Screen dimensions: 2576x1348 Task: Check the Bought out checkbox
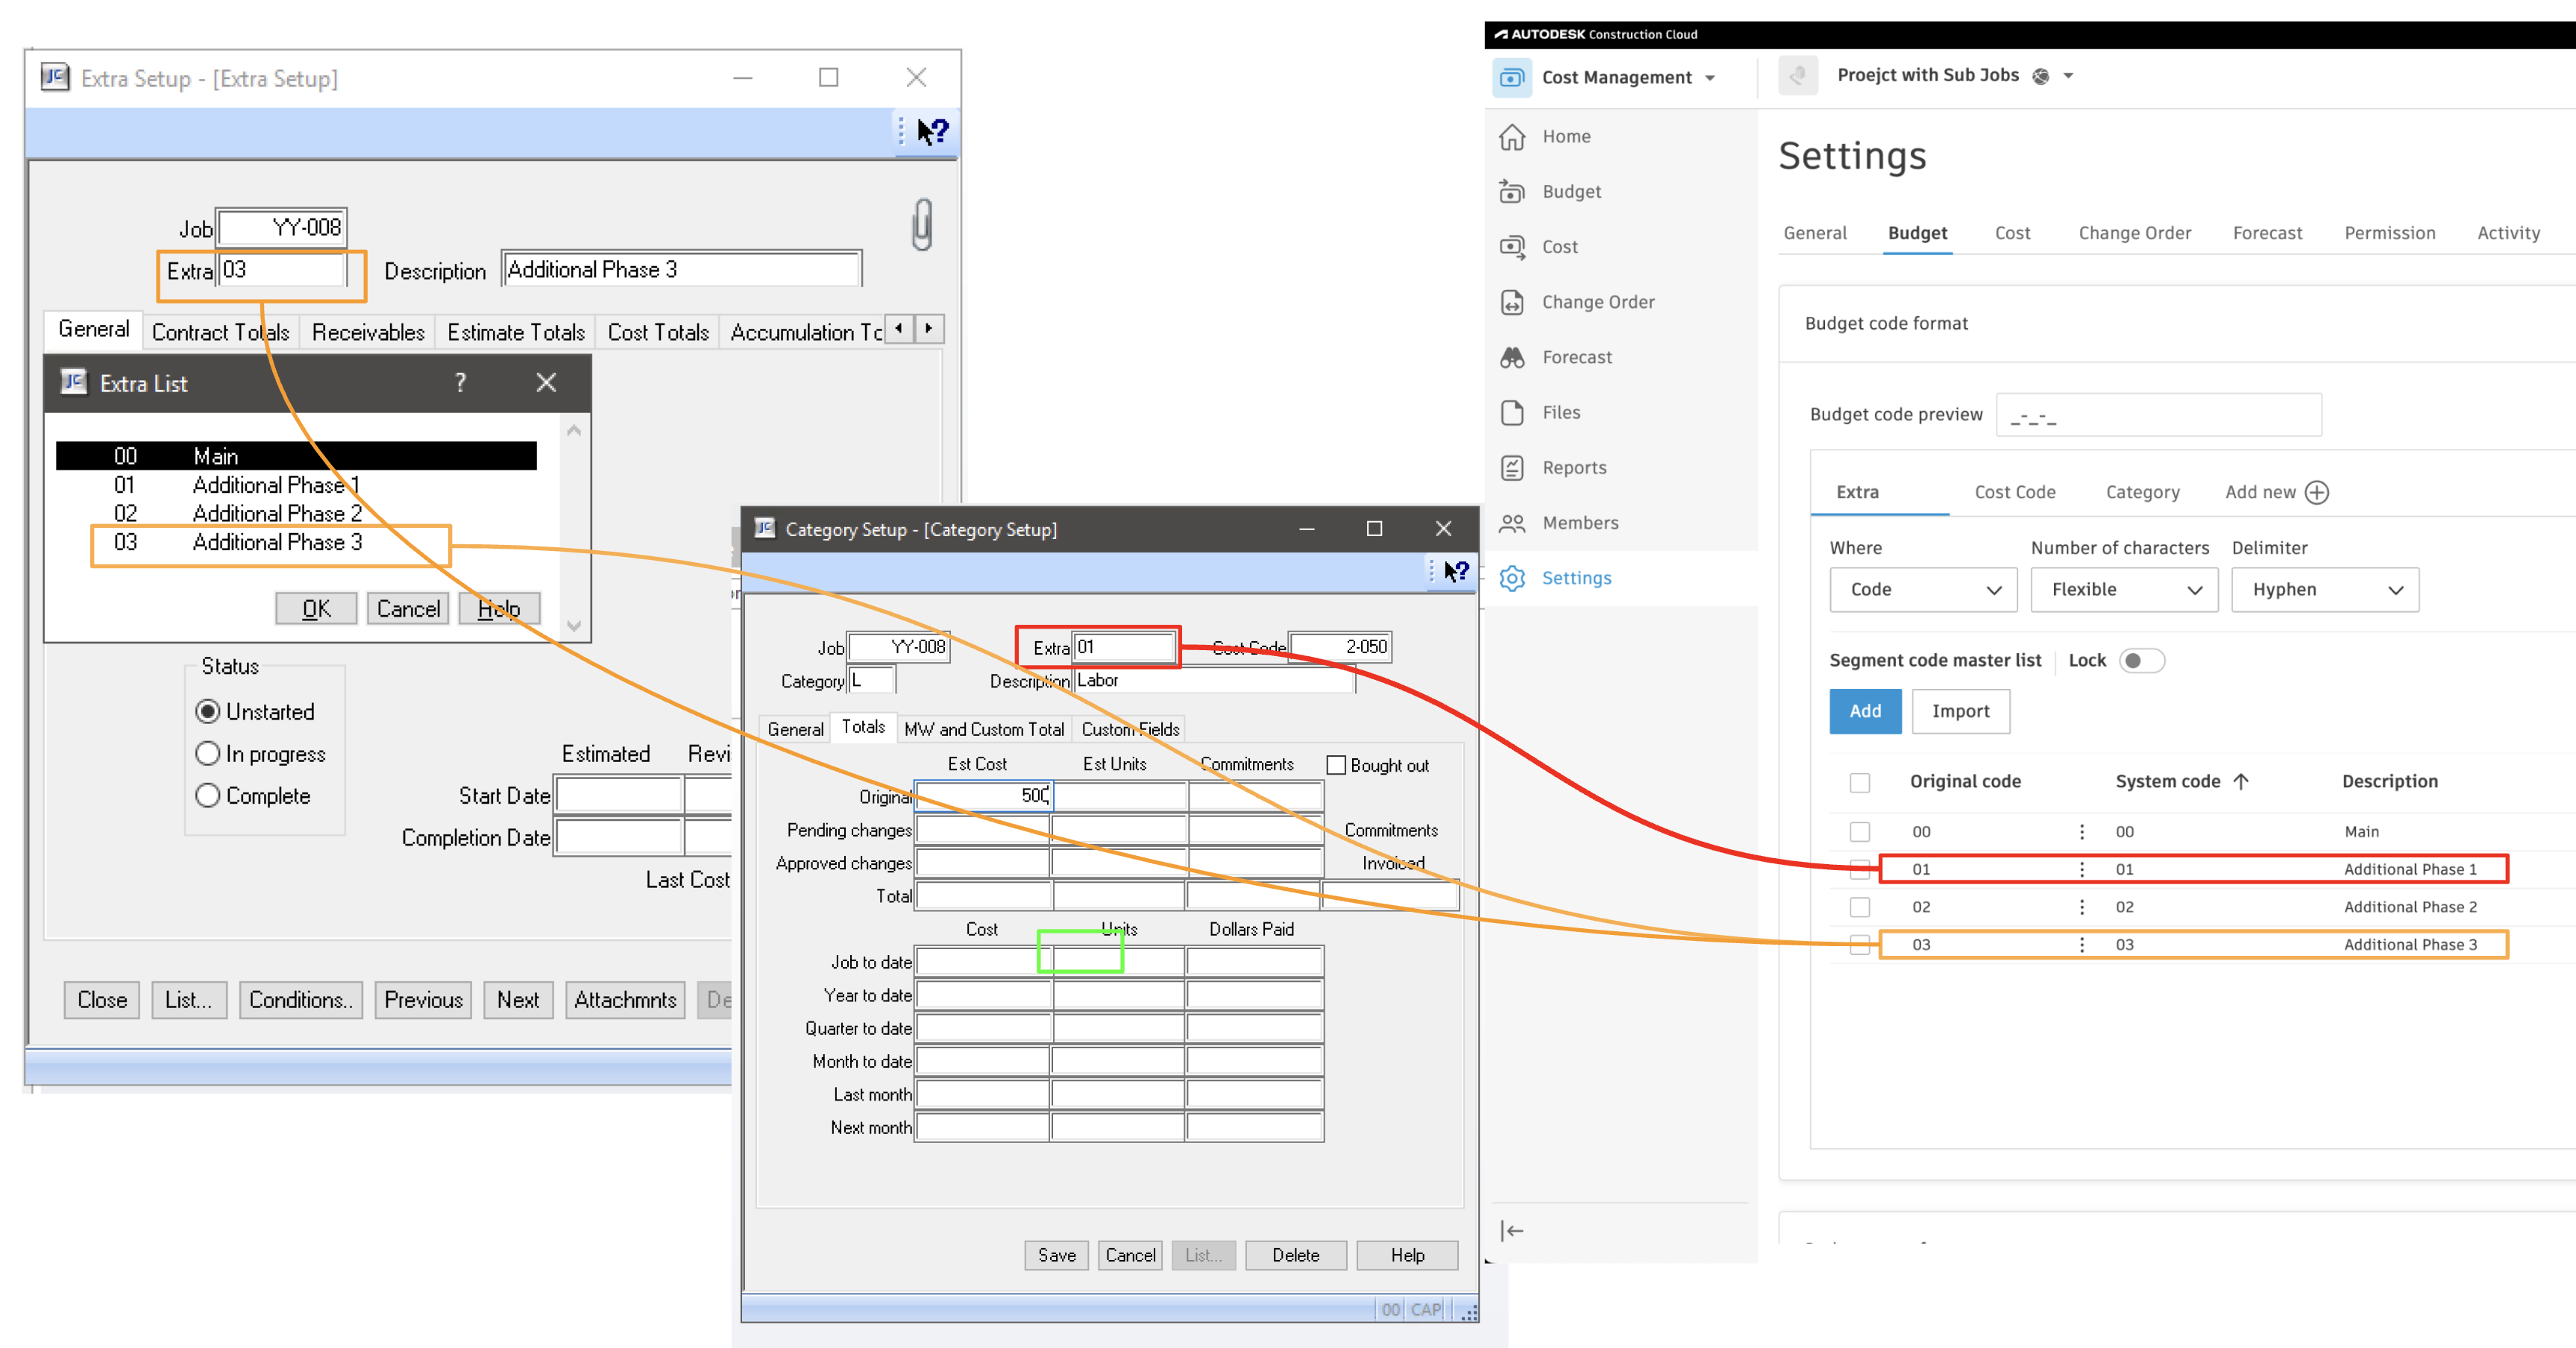[1336, 765]
